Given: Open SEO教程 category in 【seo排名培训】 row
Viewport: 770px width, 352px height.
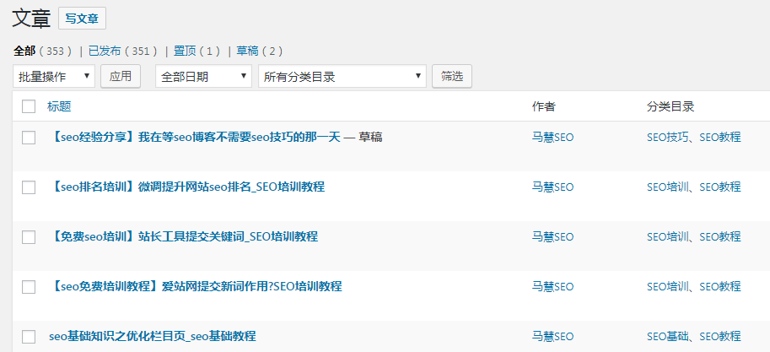Looking at the screenshot, I should click(x=720, y=187).
